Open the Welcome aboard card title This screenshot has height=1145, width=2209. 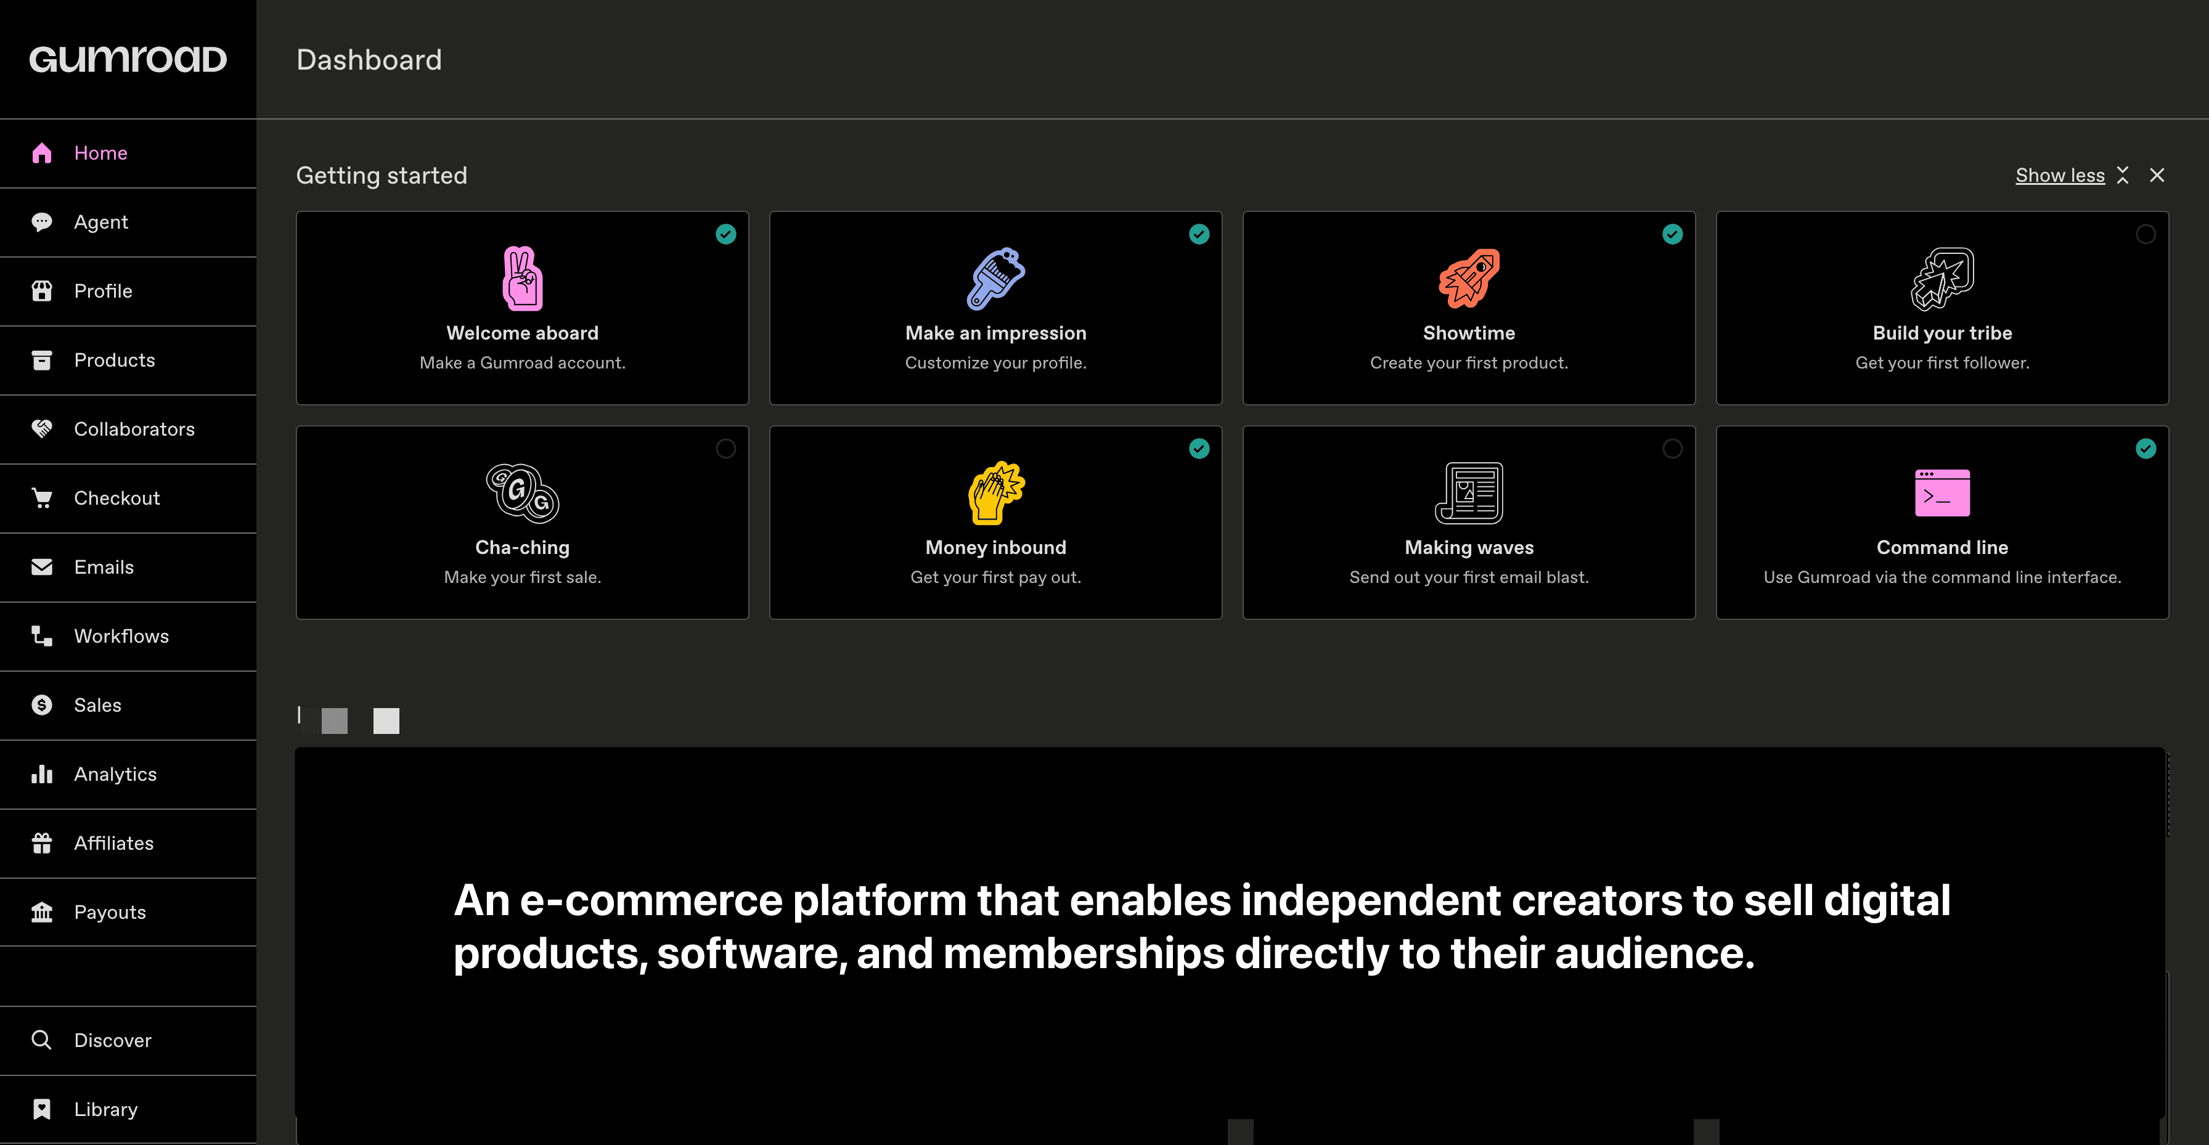pyautogui.click(x=522, y=333)
